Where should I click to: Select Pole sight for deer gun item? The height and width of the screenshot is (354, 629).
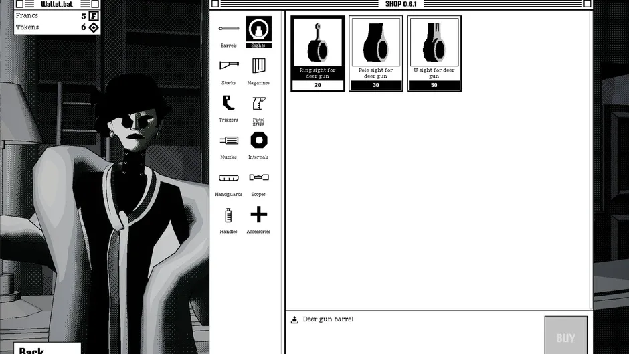376,54
